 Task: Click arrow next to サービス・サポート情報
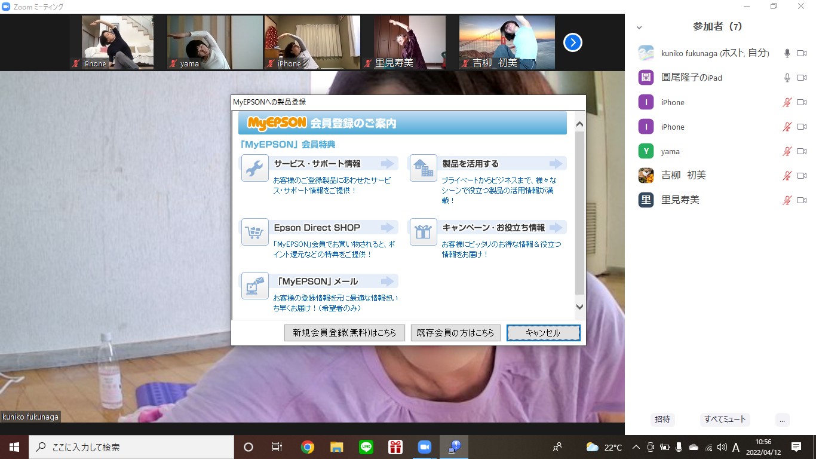point(388,164)
